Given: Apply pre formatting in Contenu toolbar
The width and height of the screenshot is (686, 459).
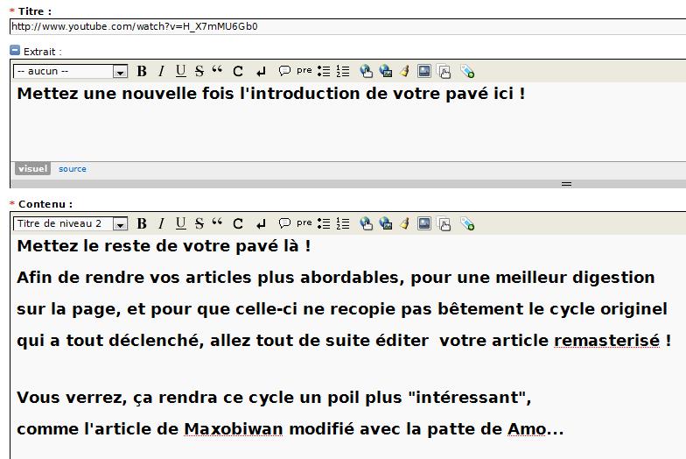Looking at the screenshot, I should click(304, 222).
